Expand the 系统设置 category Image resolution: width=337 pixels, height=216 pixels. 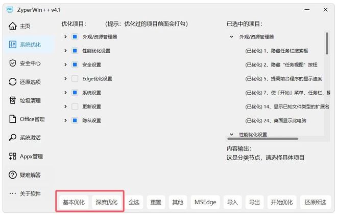65,93
